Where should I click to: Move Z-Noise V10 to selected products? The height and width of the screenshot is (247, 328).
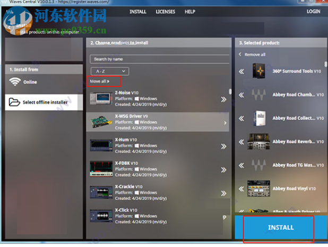coord(223,99)
